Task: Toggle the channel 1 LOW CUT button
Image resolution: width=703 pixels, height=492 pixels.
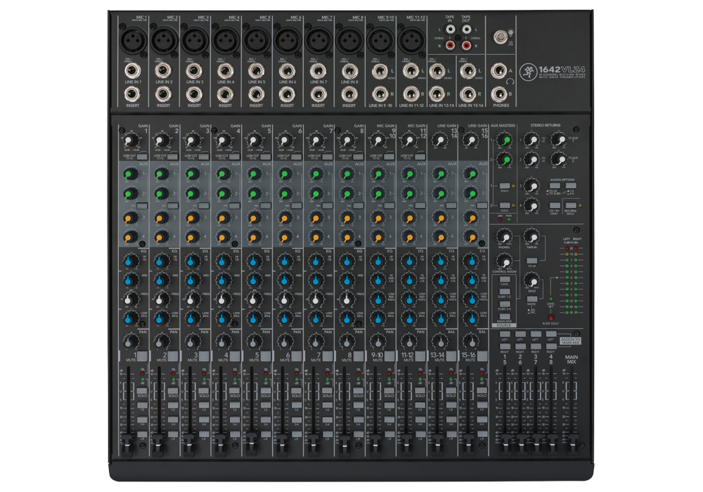Action: click(142, 157)
